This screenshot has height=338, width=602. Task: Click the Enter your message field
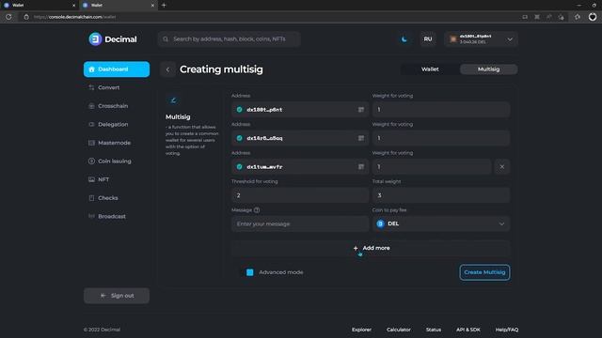coord(300,223)
